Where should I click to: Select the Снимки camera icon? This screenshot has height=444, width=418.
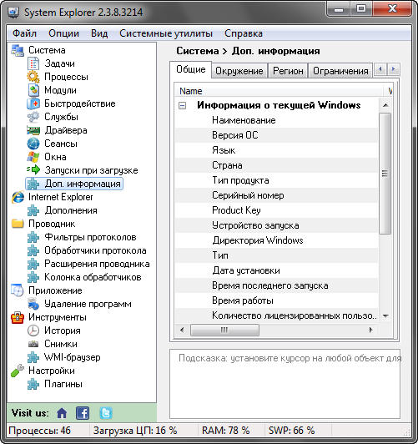point(33,344)
